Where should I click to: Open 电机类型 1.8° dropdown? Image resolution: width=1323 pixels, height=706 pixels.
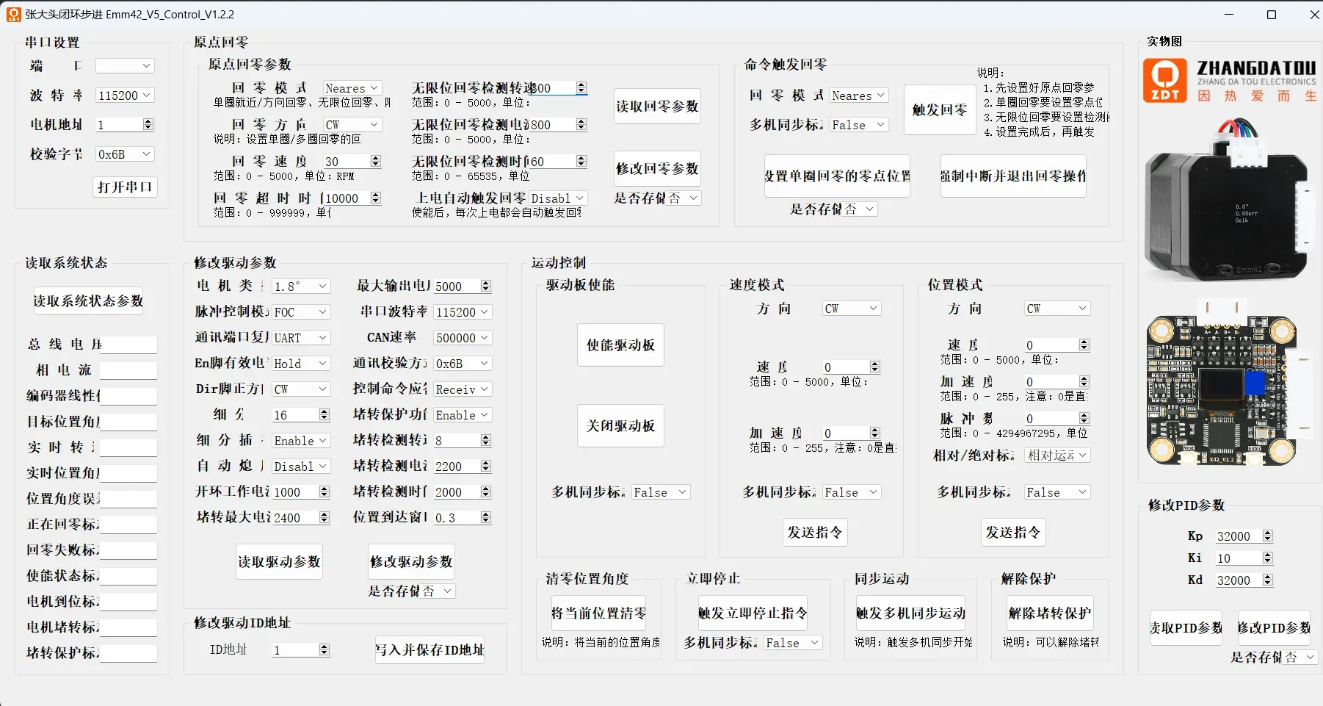tap(302, 286)
